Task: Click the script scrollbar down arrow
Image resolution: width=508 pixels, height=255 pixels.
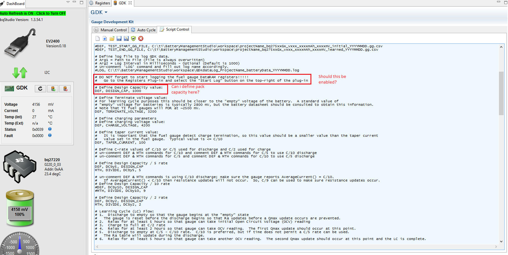Action: tap(501, 241)
